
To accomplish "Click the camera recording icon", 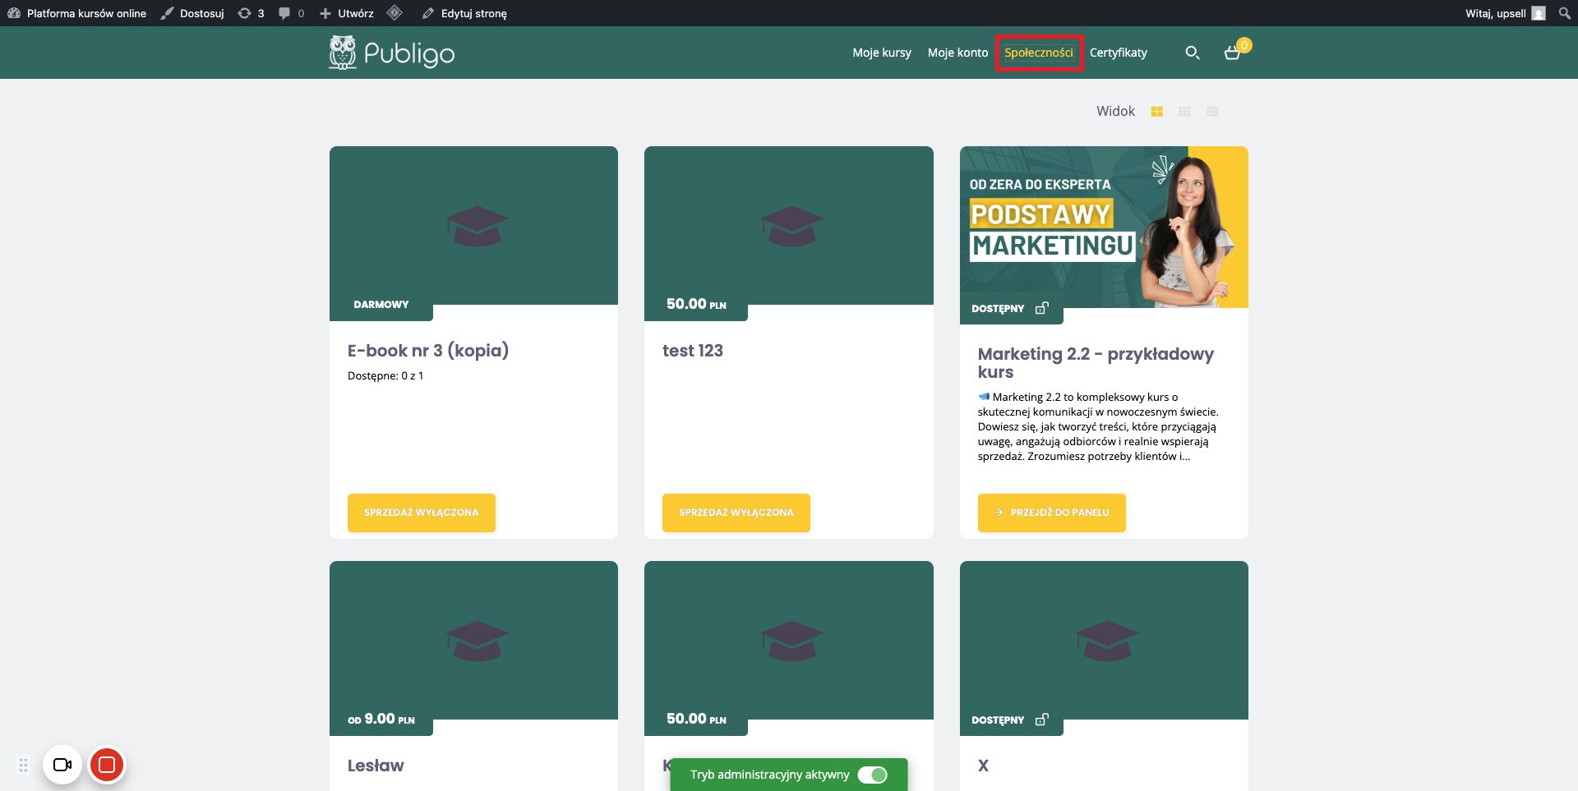I will 62,765.
